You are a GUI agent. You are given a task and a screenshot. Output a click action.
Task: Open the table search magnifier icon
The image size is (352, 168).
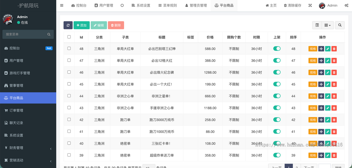click(x=340, y=25)
